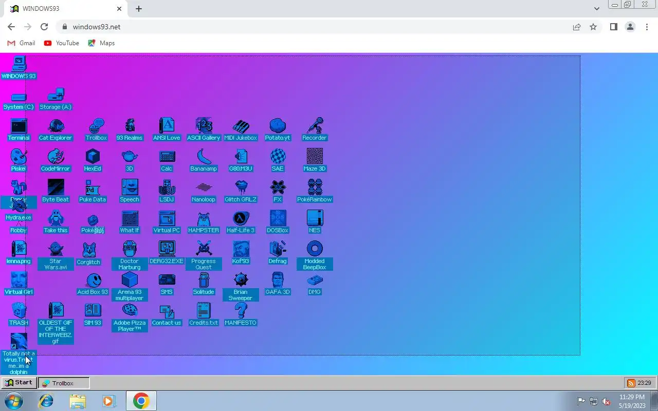Click the Windows 93 Start button
Image resolution: width=658 pixels, height=411 pixels.
[x=19, y=383]
